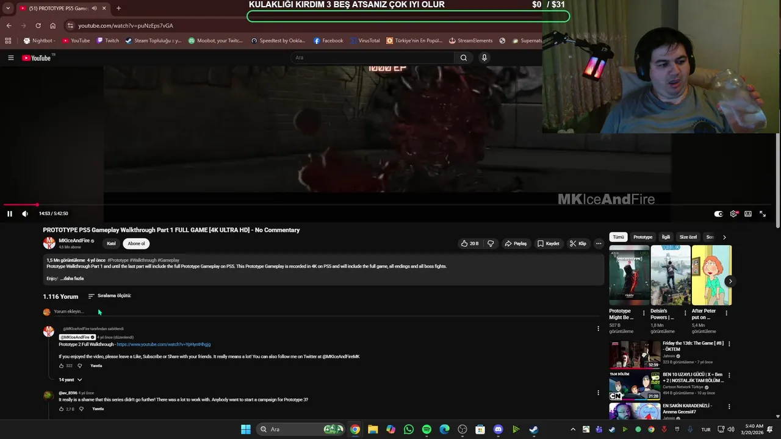Reply to pinned comment with Yanıtla

[x=96, y=366]
